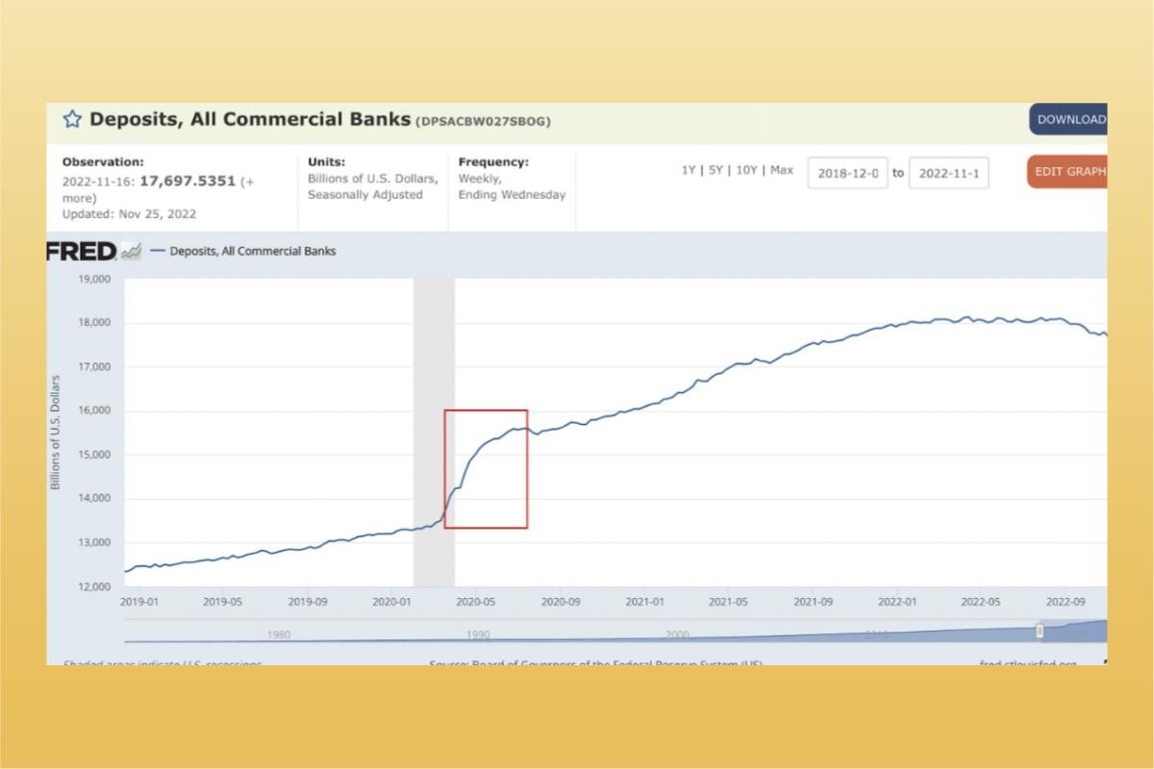The image size is (1154, 769).
Task: Click the 2022-01 x-axis label
Action: pyautogui.click(x=897, y=602)
